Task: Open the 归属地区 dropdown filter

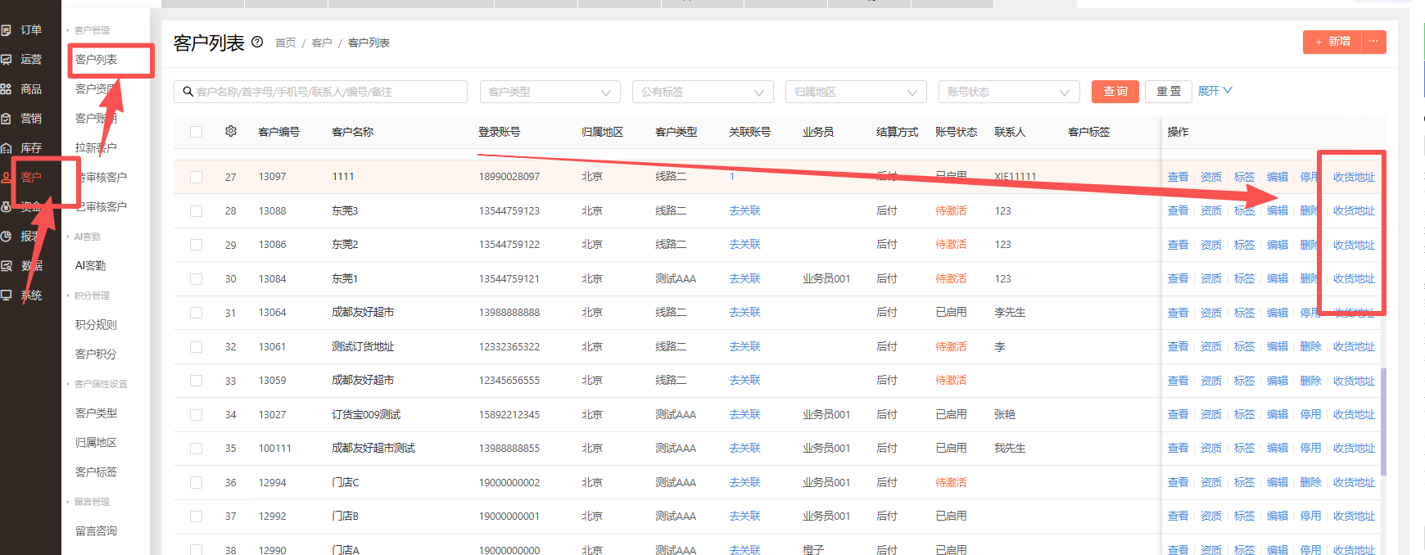Action: 856,92
